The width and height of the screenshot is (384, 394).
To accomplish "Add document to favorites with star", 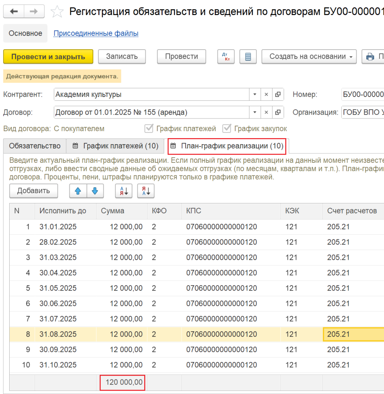I will tap(57, 12).
